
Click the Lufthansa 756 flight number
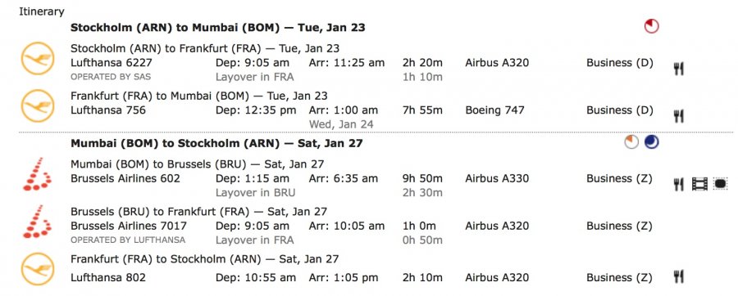click(108, 110)
